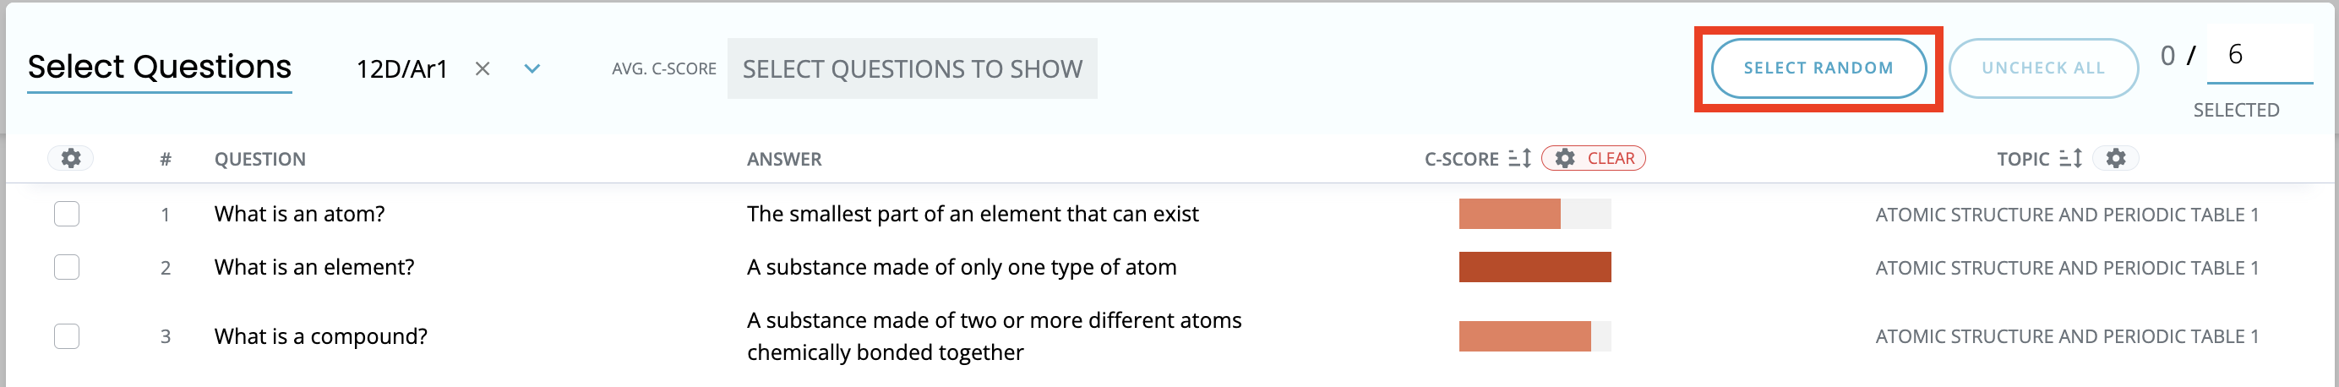Screen dimensions: 2339x387
Task: Open 'Select questions to show' dropdown
Action: [912, 68]
